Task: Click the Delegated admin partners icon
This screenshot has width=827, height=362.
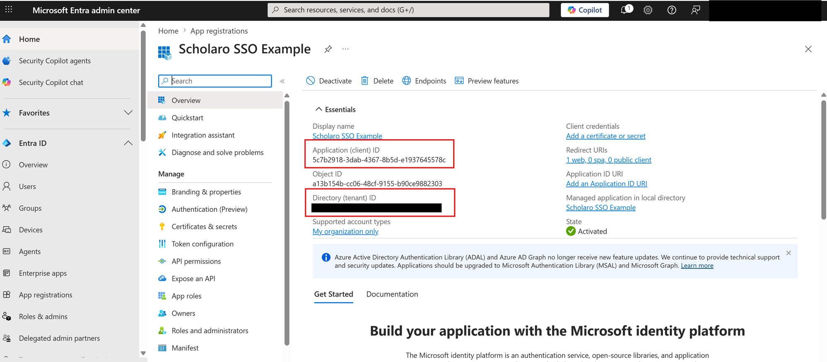Action: coord(7,338)
